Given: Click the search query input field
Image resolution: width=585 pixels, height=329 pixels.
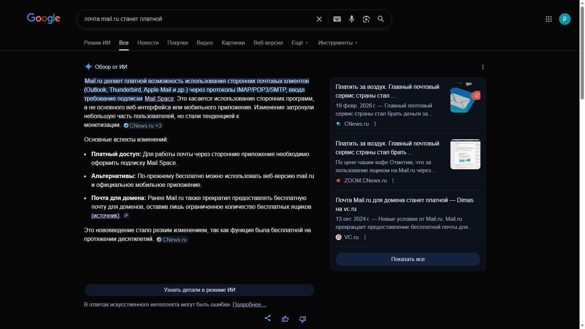Looking at the screenshot, I should [x=197, y=19].
